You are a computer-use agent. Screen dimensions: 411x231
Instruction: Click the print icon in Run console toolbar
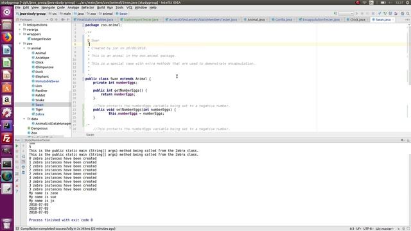click(x=23, y=167)
